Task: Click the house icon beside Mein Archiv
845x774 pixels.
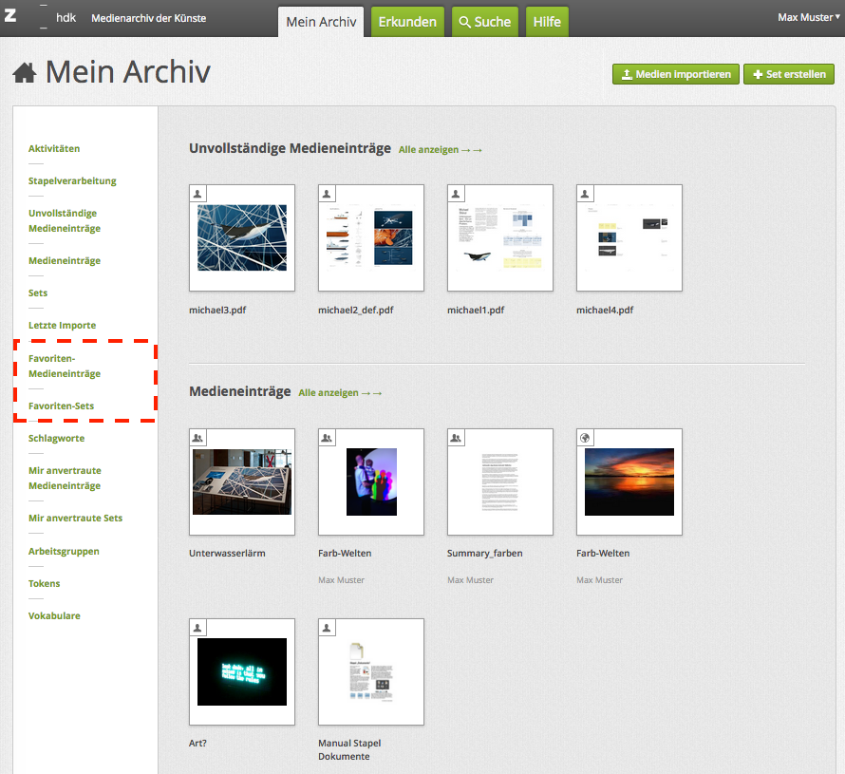Action: tap(25, 74)
